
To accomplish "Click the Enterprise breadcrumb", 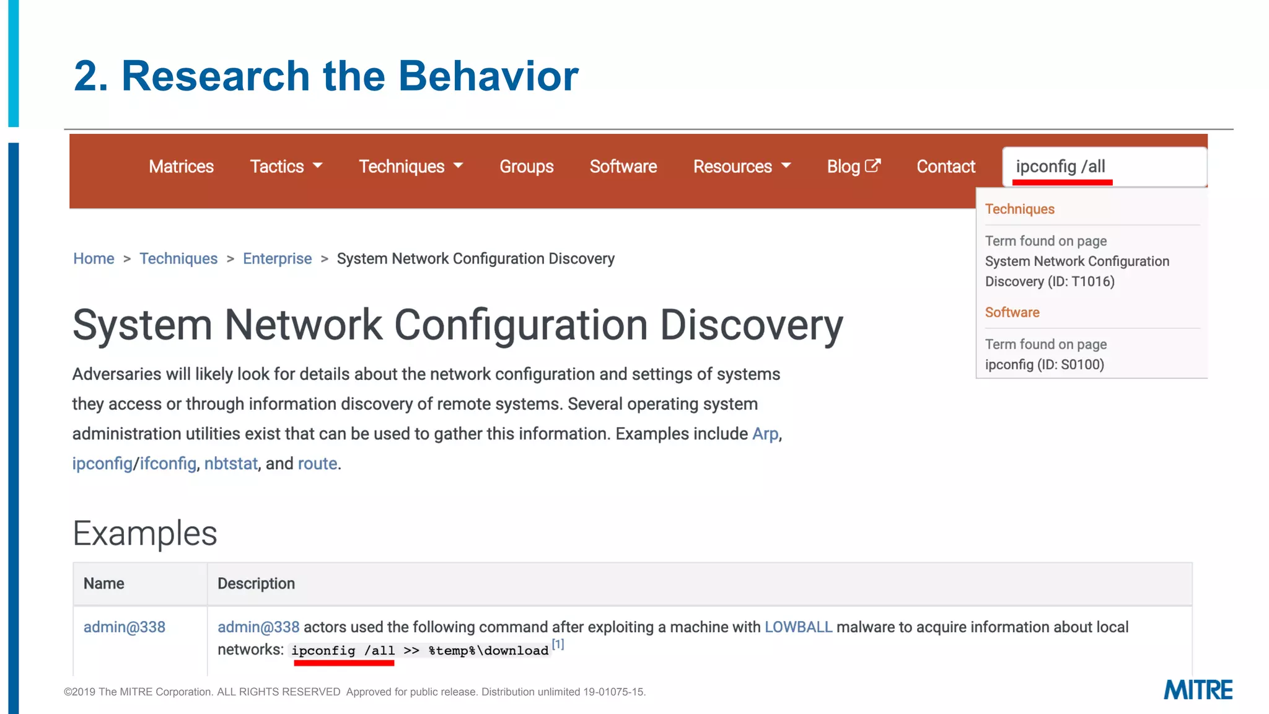I will pyautogui.click(x=277, y=258).
